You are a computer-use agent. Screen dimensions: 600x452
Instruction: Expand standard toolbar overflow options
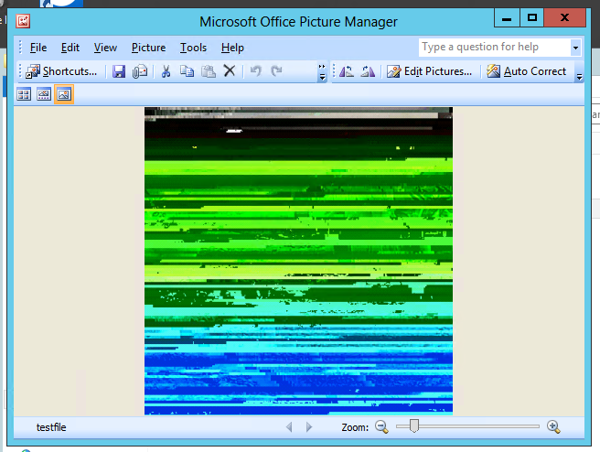322,72
